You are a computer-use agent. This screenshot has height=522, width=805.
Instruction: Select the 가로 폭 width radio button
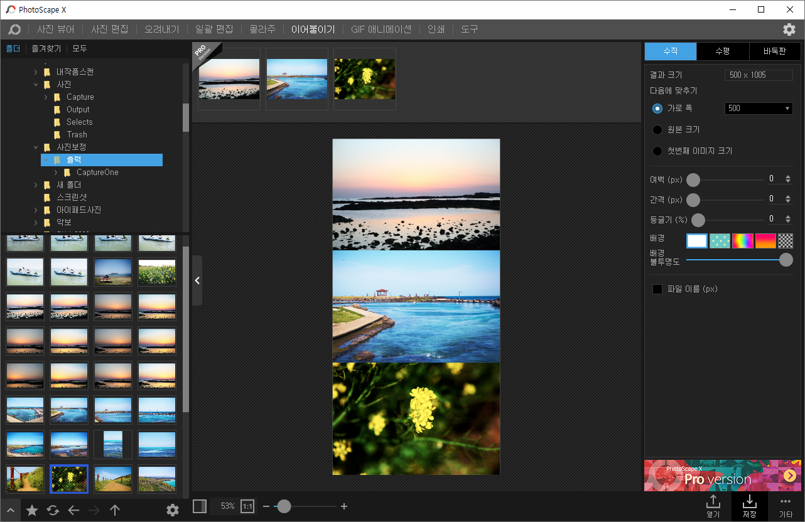click(x=657, y=109)
